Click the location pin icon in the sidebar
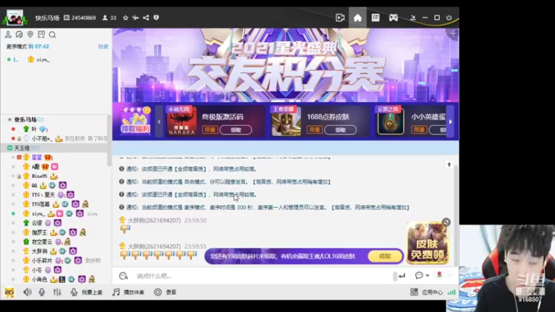Image resolution: width=555 pixels, height=312 pixels. click(30, 34)
